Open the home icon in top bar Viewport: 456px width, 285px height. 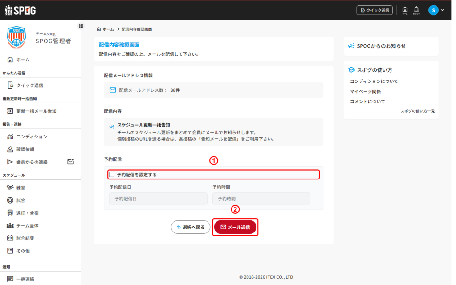click(x=405, y=10)
